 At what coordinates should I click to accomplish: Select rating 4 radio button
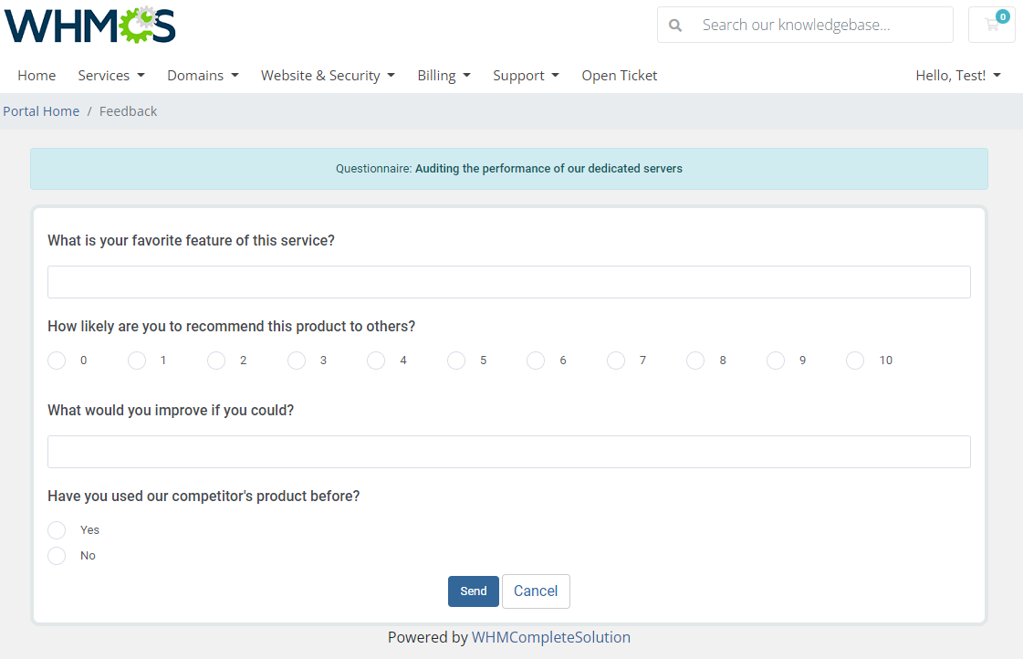(x=377, y=361)
